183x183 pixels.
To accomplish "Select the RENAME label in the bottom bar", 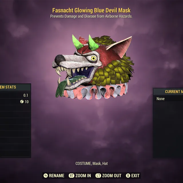I will [57, 176].
